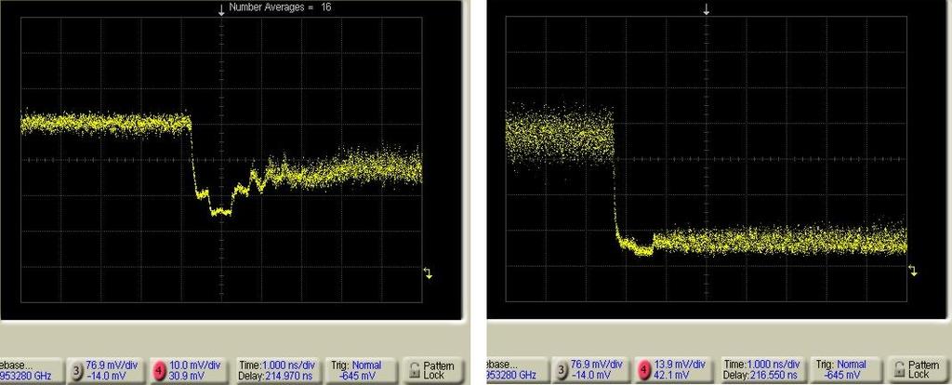The image size is (952, 385).
Task: Click time reference arrow next to Number Averages
Action: 221,9
